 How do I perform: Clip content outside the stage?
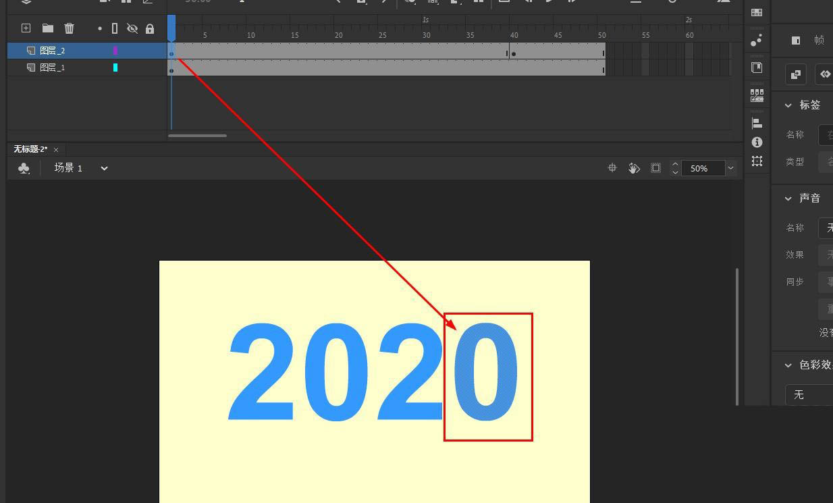(655, 168)
